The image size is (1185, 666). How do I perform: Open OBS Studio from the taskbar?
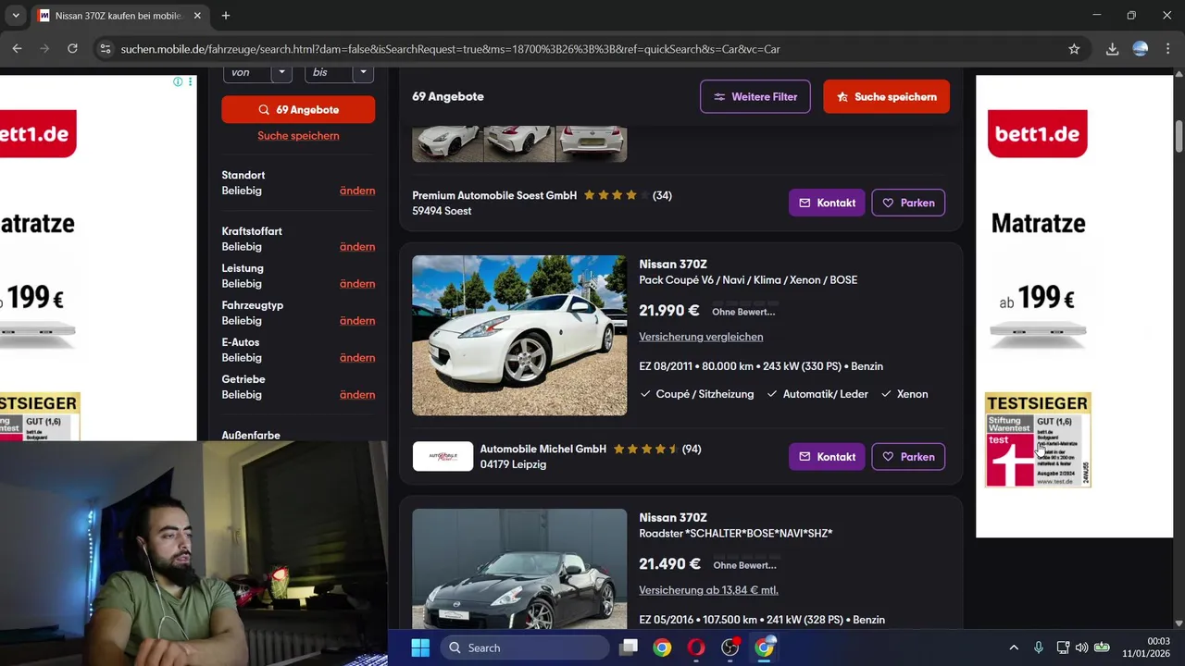(730, 647)
